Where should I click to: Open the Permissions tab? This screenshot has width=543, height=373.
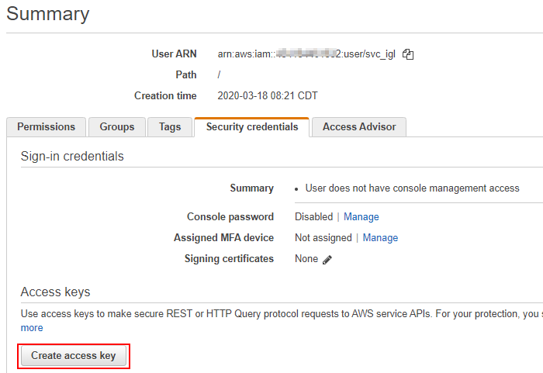coord(47,127)
